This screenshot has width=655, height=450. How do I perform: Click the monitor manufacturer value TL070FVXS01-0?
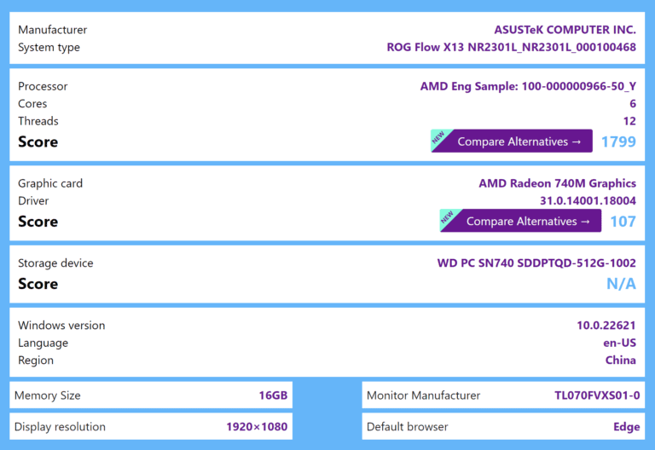click(597, 395)
